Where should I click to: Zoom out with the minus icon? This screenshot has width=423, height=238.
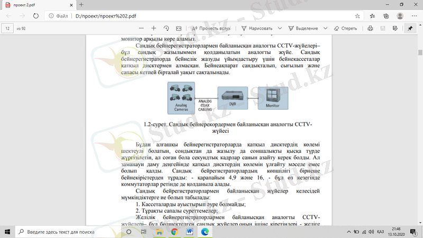click(x=141, y=29)
